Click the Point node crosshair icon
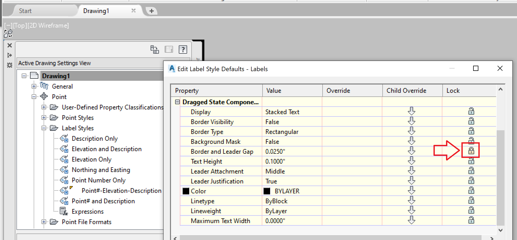Viewport: 517px width, 240px height. click(x=44, y=96)
